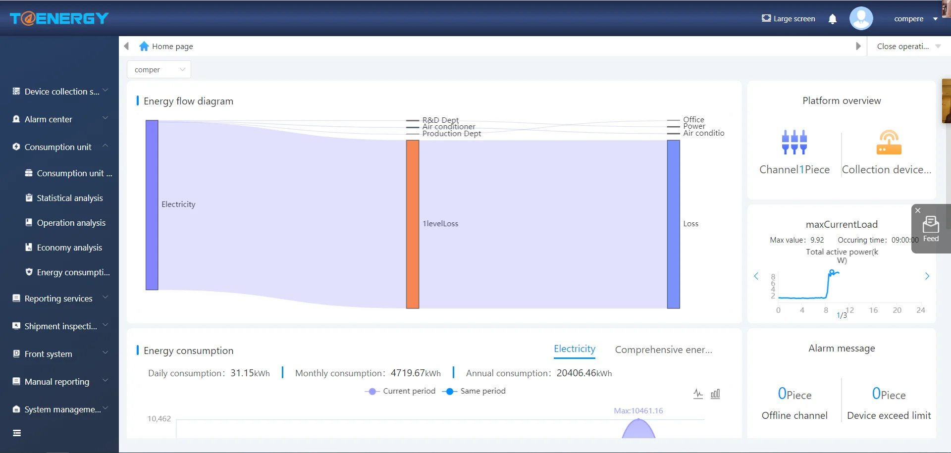Switch to the Electricity tab
The width and height of the screenshot is (951, 453).
point(575,349)
